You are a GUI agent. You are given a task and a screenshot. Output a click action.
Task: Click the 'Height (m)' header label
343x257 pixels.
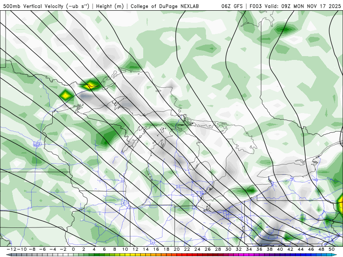pos(110,6)
